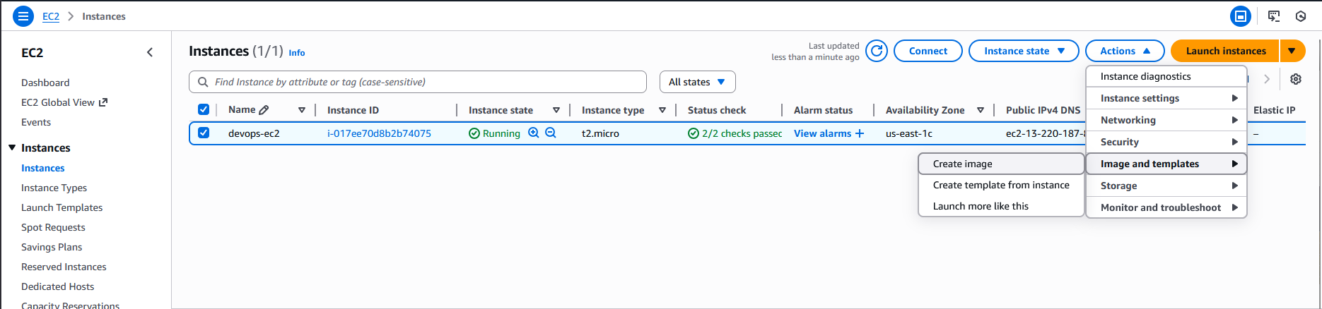This screenshot has width=1322, height=309.
Task: Click the hexagon settings icon top right
Action: 1301,16
